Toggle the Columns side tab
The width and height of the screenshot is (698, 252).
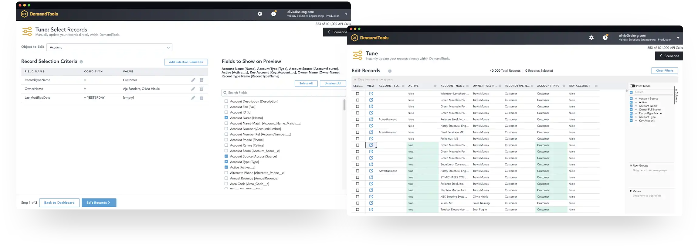pos(676,95)
